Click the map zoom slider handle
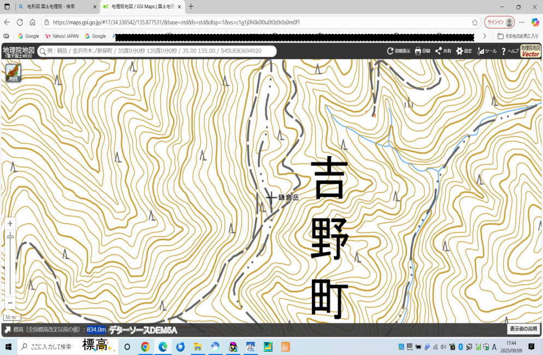This screenshot has height=355, width=543. 10,236
